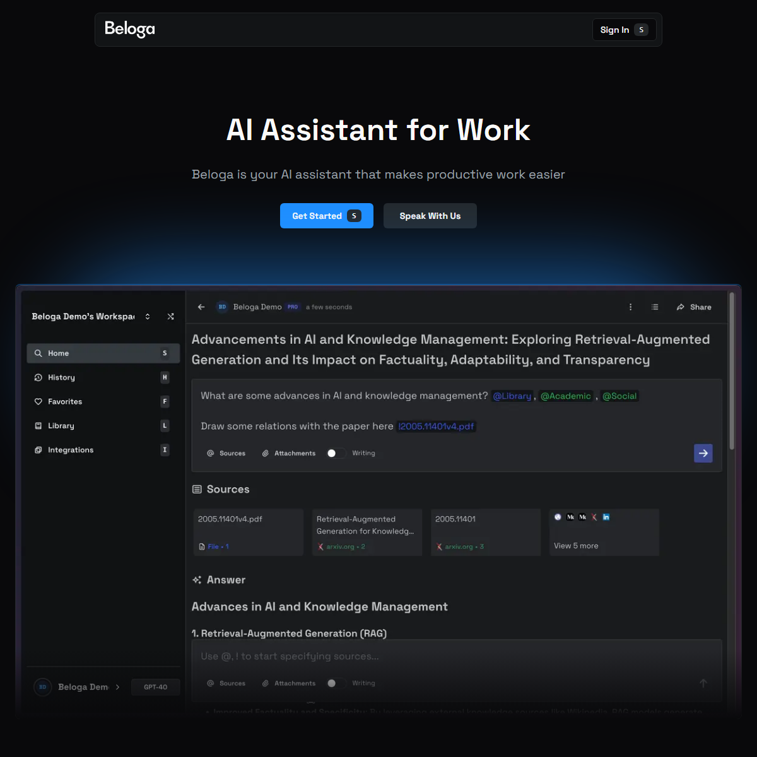Open the 2005.11401v4.pdf source card
Viewport: 757px width, 757px height.
[x=249, y=532]
